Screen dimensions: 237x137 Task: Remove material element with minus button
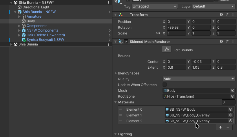(228, 127)
